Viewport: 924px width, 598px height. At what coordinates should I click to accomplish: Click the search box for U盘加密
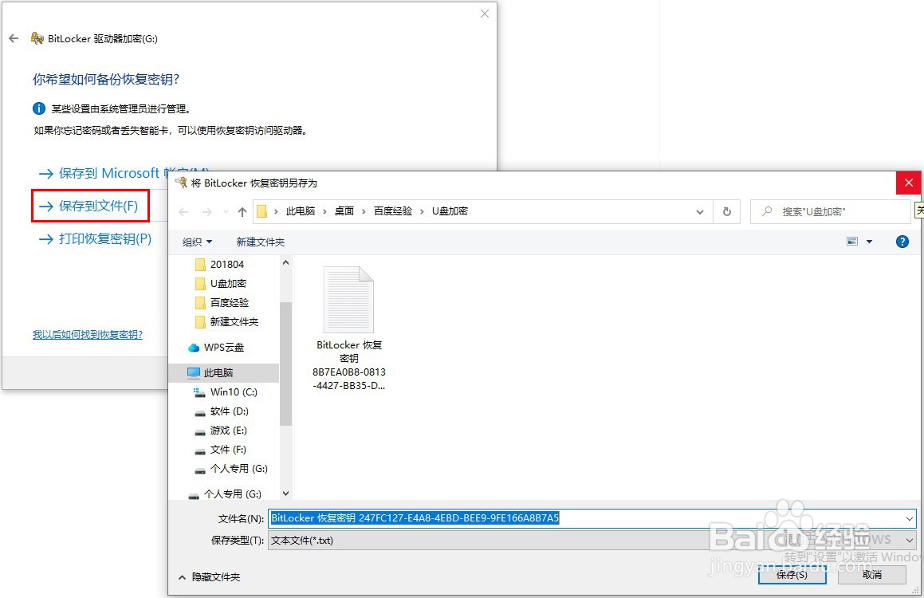point(831,211)
